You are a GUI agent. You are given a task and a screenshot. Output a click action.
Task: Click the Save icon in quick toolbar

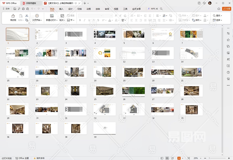[15, 9]
